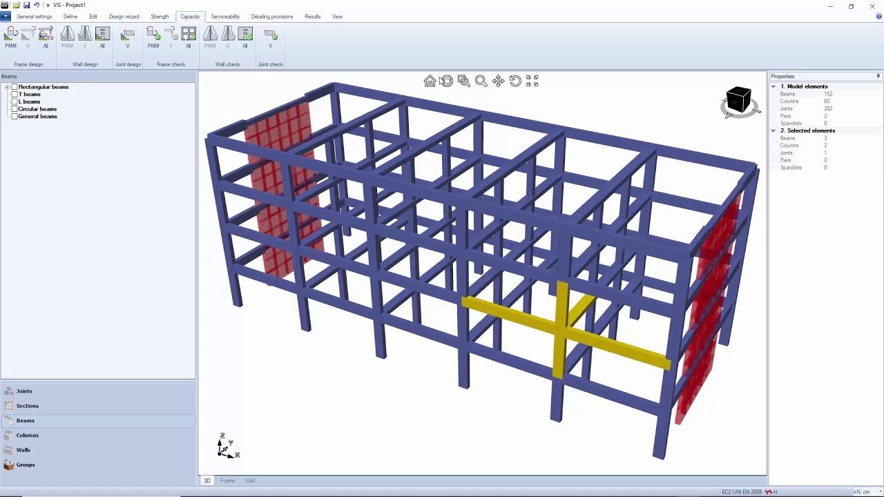884x497 pixels.
Task: Collapse the Model elements section
Action: [773, 86]
